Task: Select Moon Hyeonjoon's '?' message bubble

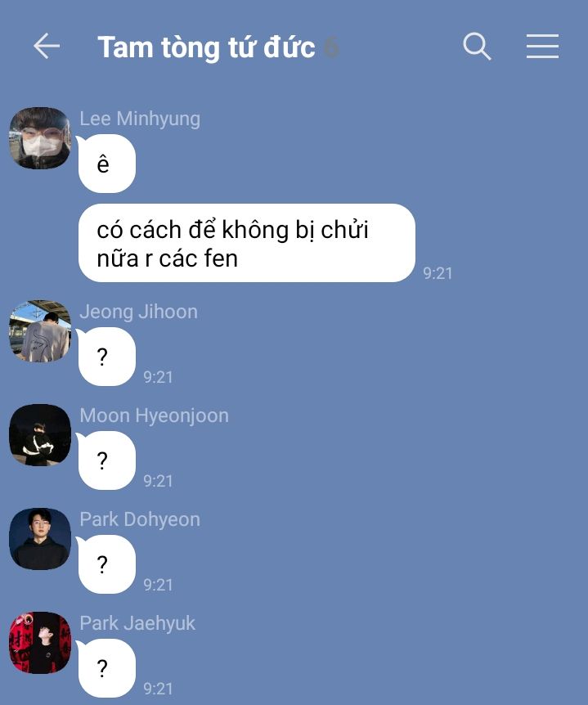Action: (106, 460)
